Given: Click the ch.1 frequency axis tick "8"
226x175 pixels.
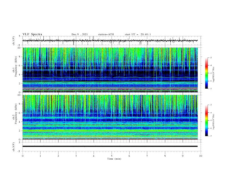Looking at the screenshot, I should 20,57.
